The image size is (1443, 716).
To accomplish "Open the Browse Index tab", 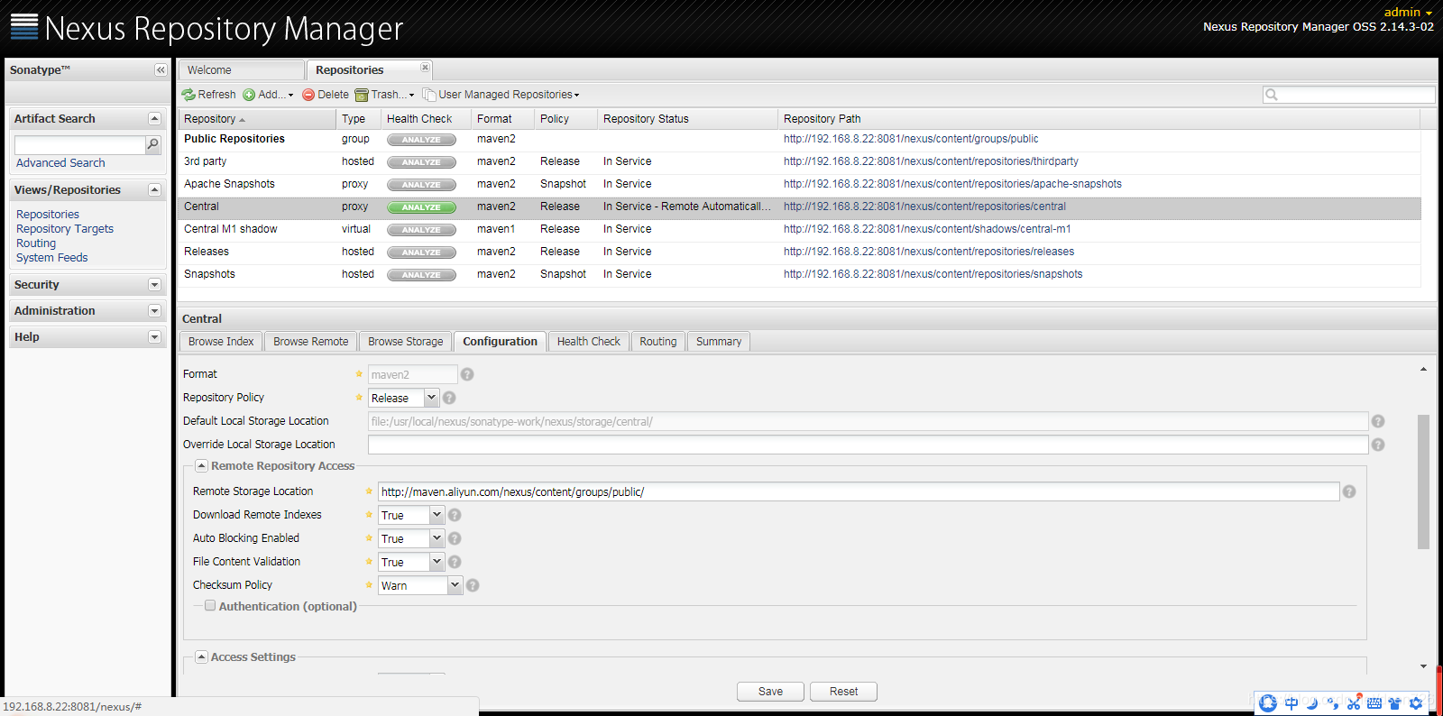I will (x=221, y=342).
